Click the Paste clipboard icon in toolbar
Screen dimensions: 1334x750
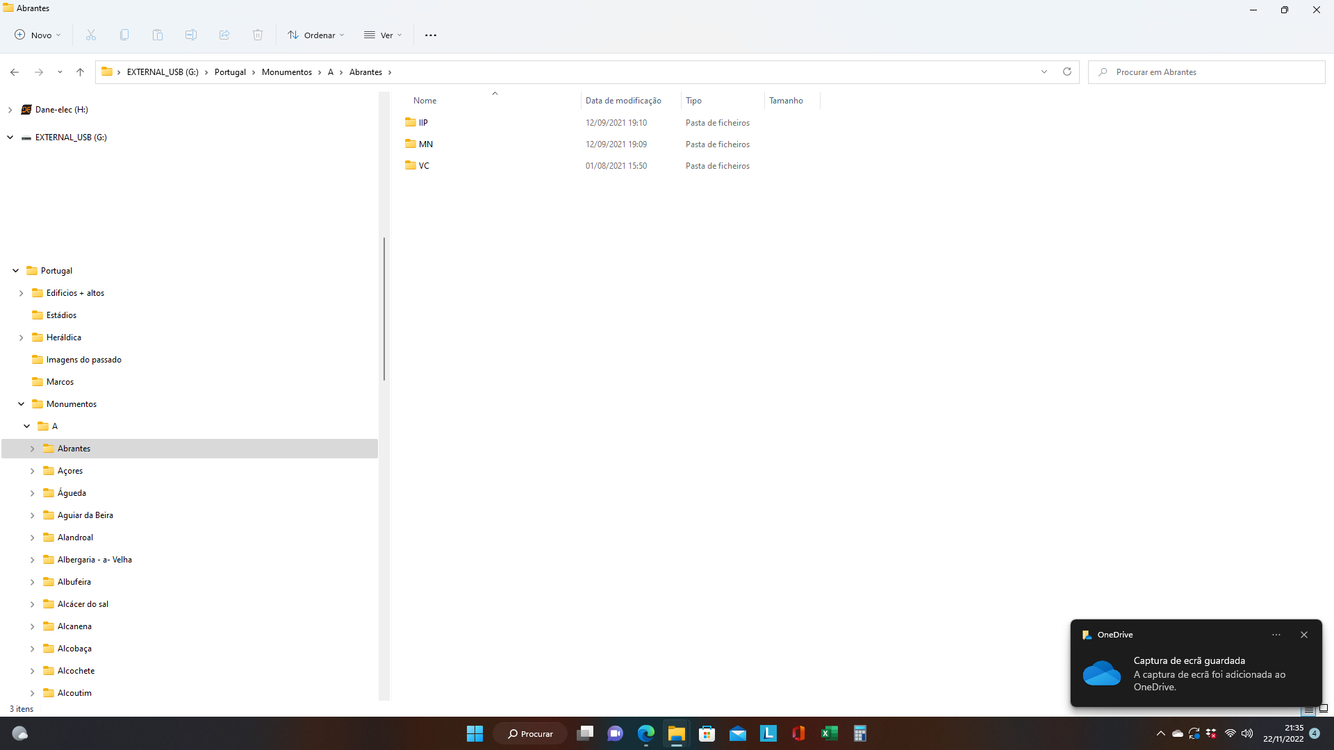pyautogui.click(x=158, y=35)
